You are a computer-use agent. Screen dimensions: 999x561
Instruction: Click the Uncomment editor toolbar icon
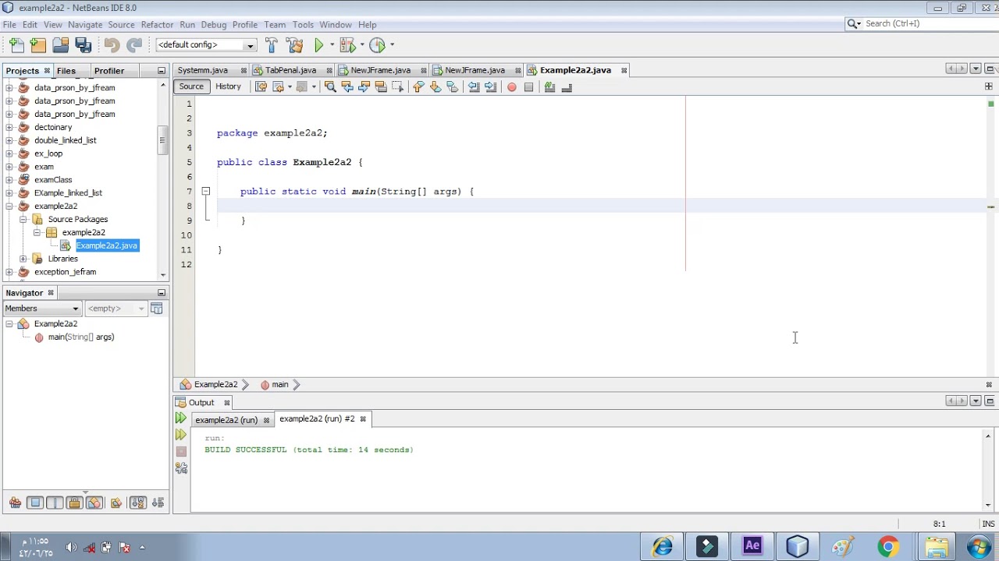pyautogui.click(x=567, y=87)
